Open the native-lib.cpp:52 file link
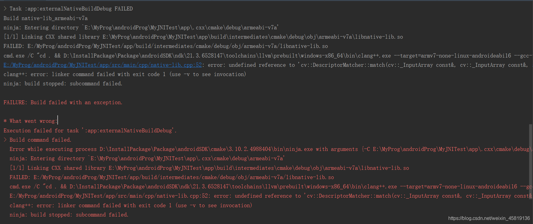This screenshot has width=533, height=224. (x=103, y=65)
